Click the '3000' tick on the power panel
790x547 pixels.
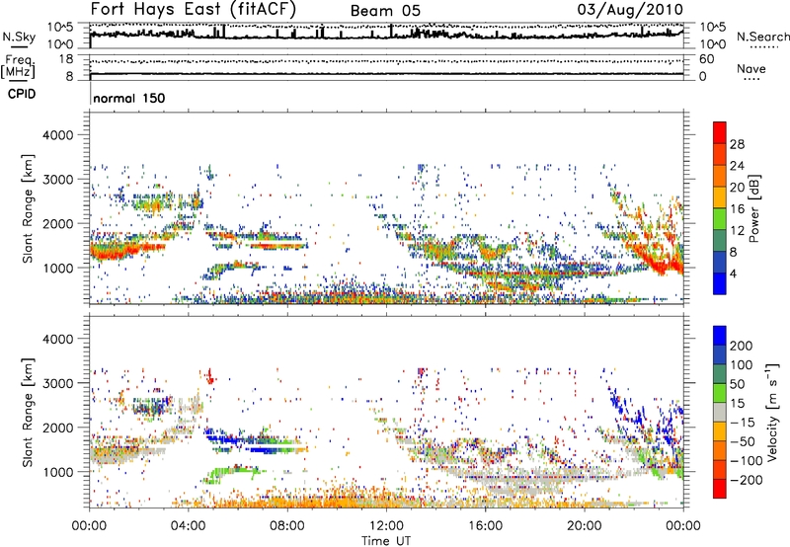tap(57, 180)
